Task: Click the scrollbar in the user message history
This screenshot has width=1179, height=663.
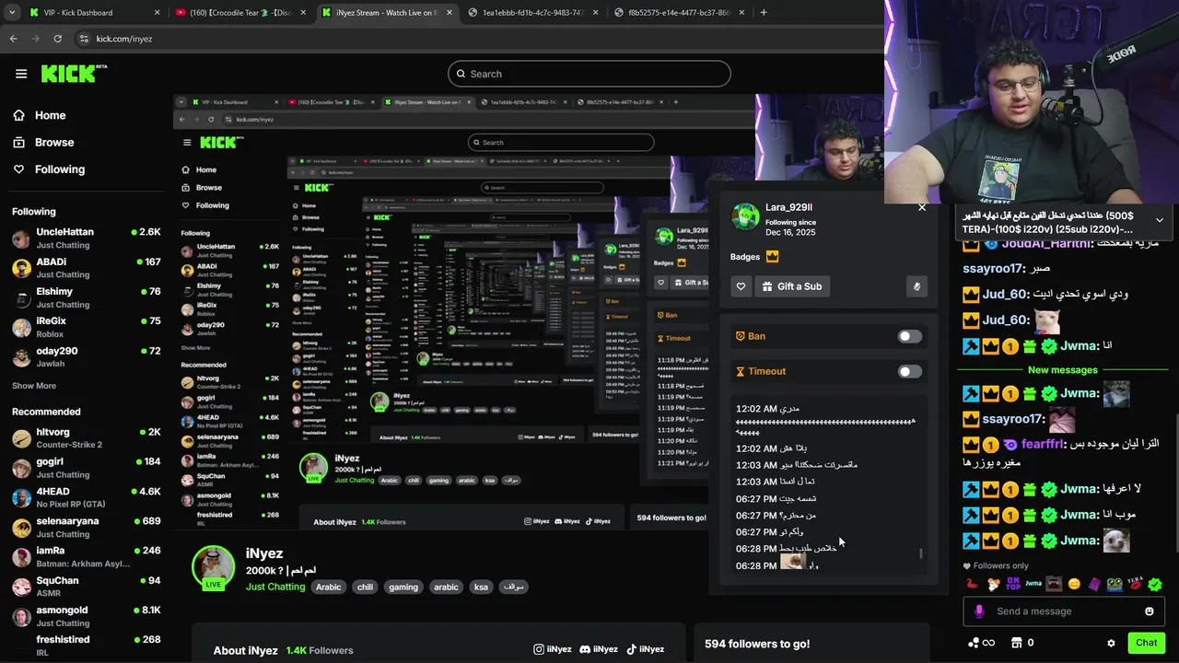Action: pyautogui.click(x=920, y=553)
